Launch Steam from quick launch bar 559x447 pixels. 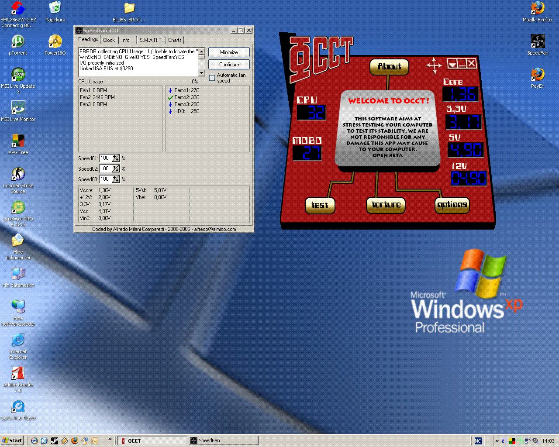(x=54, y=440)
